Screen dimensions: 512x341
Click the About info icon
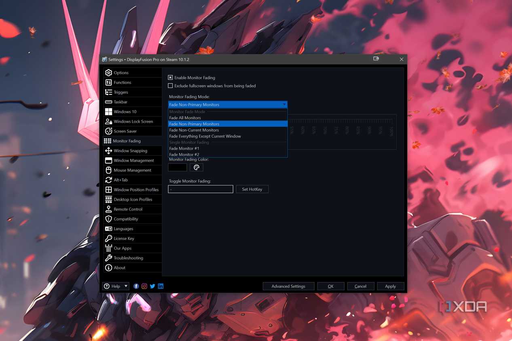108,268
